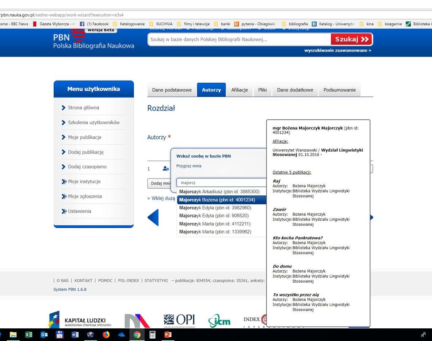The height and width of the screenshot is (341, 432).
Task: Open the Katalogowanie bookmarks folder
Action: click(x=129, y=24)
